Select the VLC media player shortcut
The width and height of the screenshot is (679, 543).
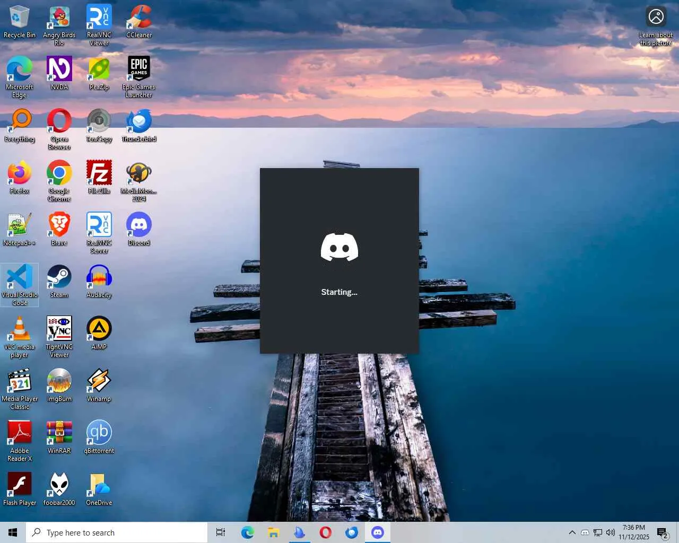20,337
